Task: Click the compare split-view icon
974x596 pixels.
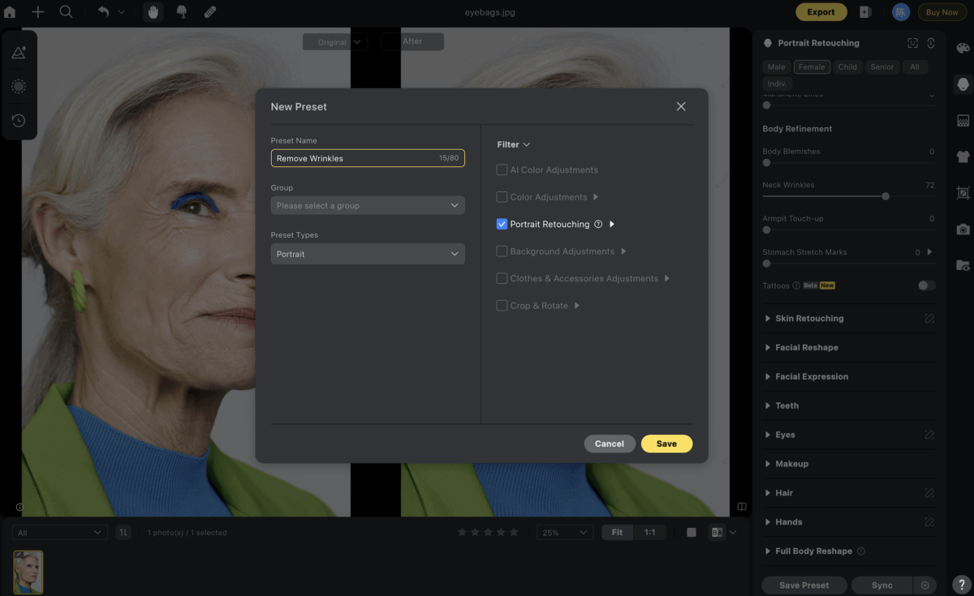Action: pyautogui.click(x=717, y=533)
